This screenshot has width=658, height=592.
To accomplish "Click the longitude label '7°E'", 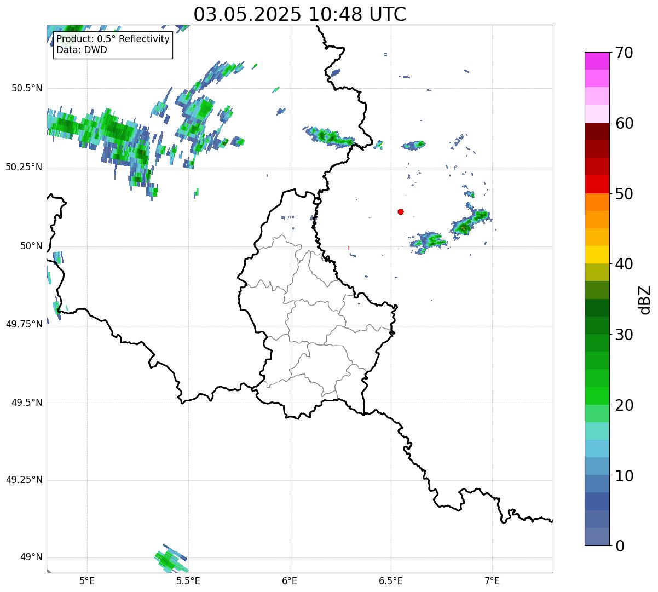I will [492, 580].
